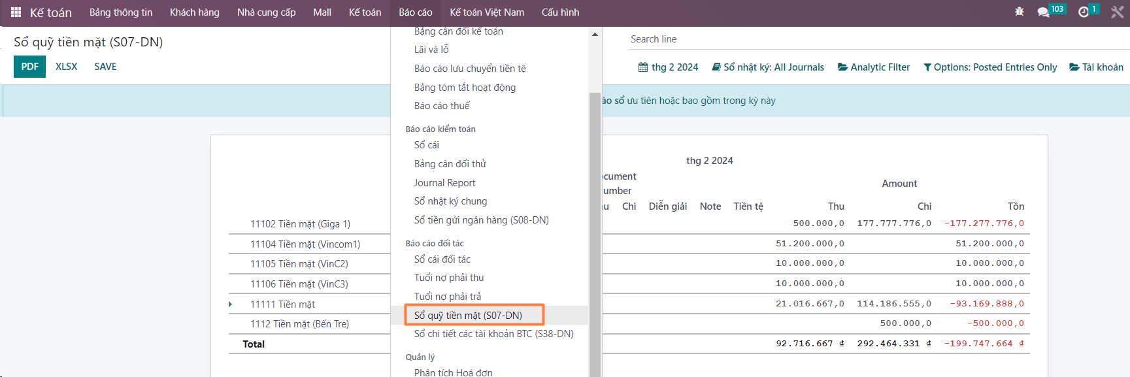Click row 11106 Tiền mặt (VinC3)
The height and width of the screenshot is (377, 1130).
click(x=299, y=284)
